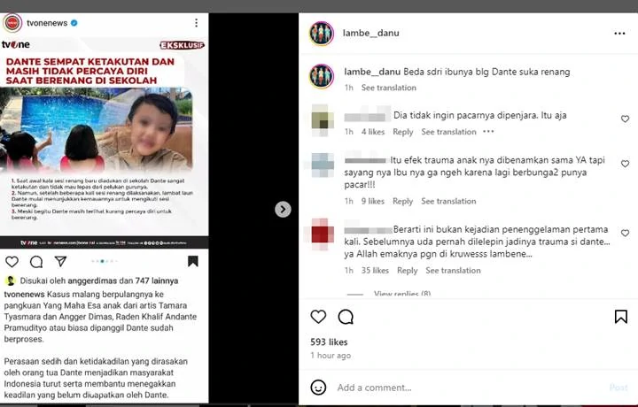Open more options for lambe__danu post
The width and height of the screenshot is (638, 407).
(x=619, y=34)
